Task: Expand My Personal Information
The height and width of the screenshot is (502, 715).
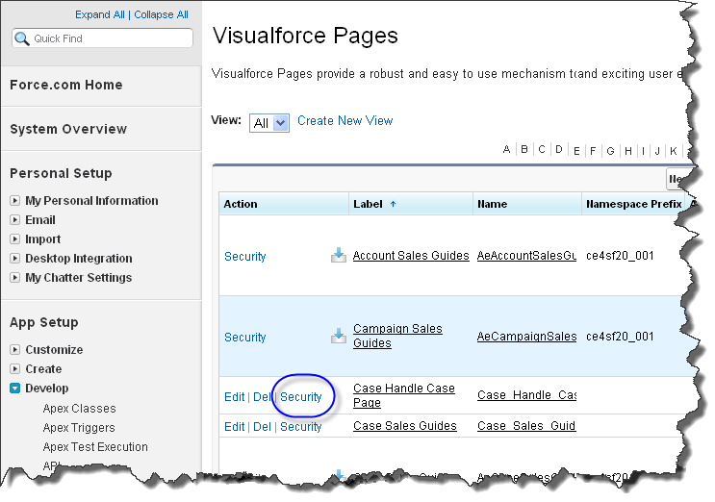Action: [x=15, y=200]
